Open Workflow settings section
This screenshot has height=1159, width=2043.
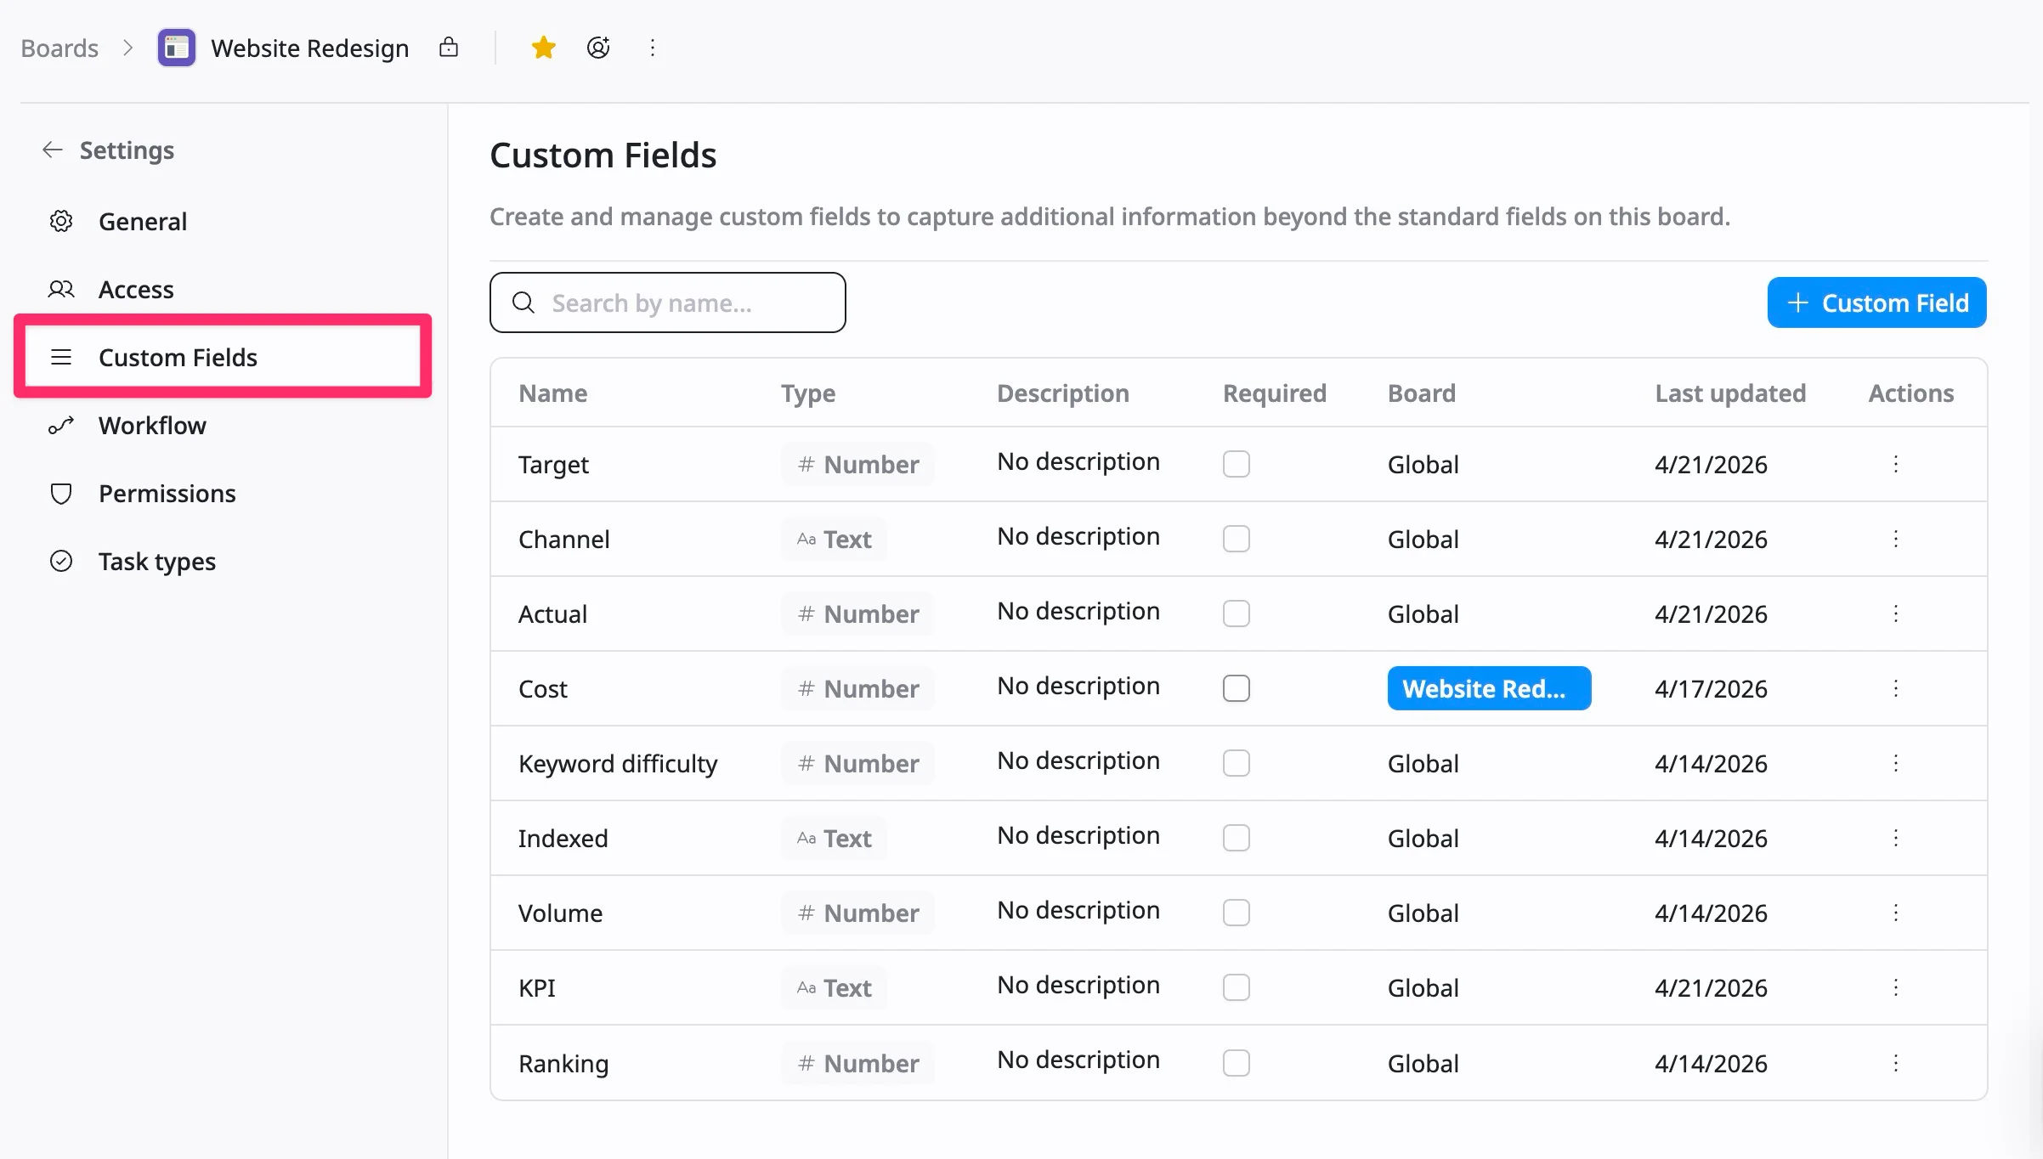coord(223,425)
